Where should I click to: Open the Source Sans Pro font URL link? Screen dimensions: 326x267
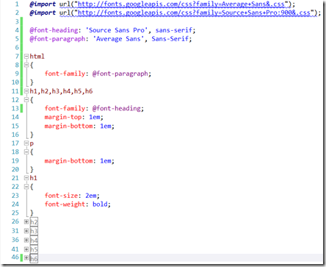click(x=194, y=13)
